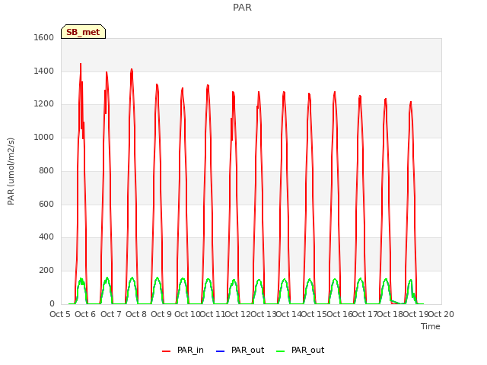This screenshot has height=365, width=487.
Task: Click the 1200 y-axis tick label
Action: (44, 104)
